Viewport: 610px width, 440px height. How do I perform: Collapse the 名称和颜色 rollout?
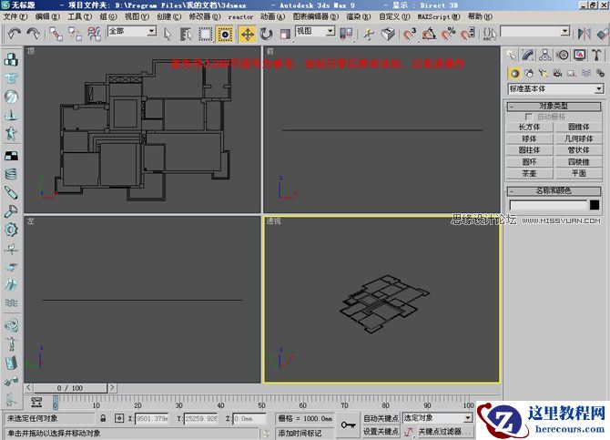point(554,190)
